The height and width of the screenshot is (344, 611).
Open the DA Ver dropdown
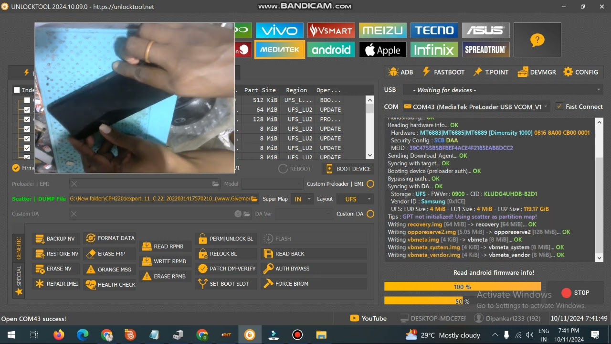tap(305, 214)
